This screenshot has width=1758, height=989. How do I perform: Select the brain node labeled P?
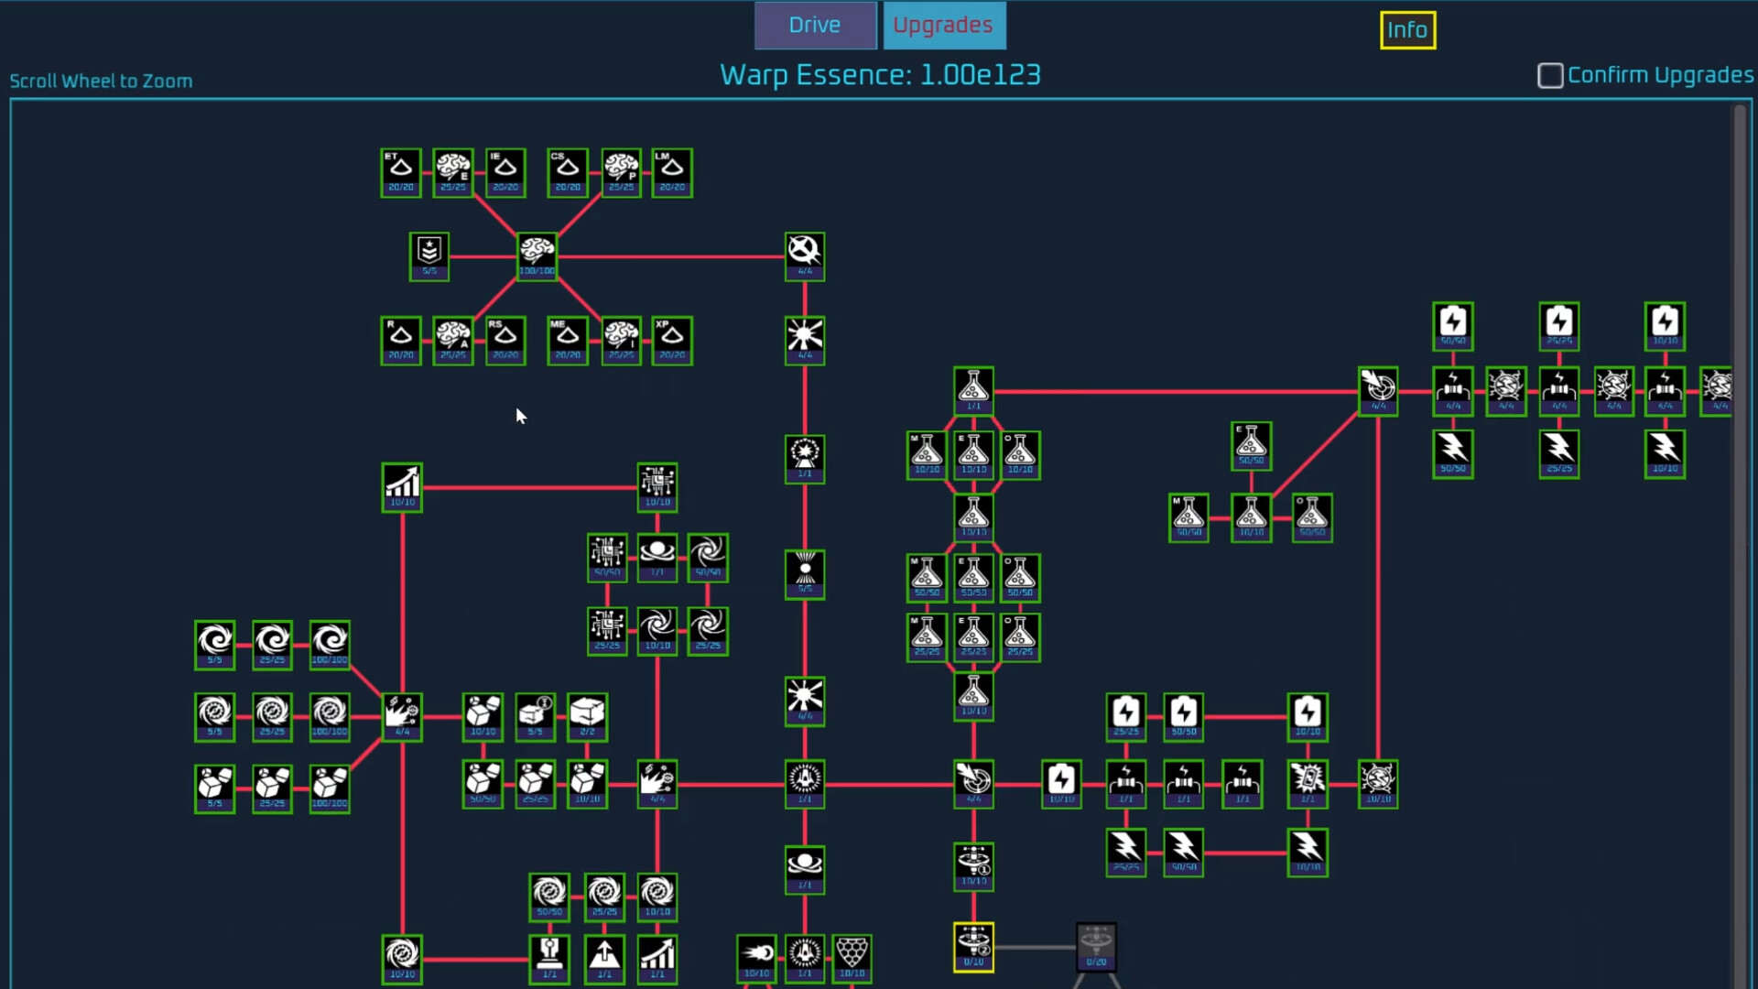click(621, 172)
